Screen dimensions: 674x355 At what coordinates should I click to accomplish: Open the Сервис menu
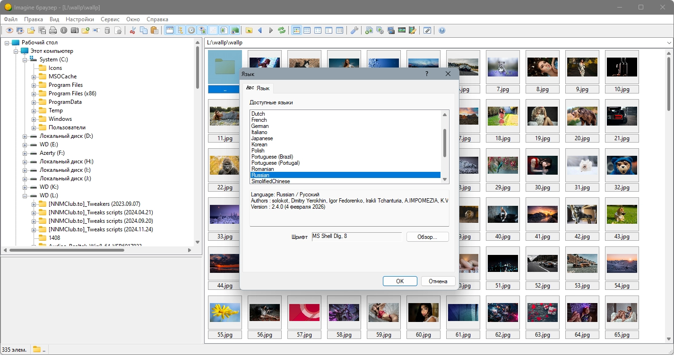110,19
